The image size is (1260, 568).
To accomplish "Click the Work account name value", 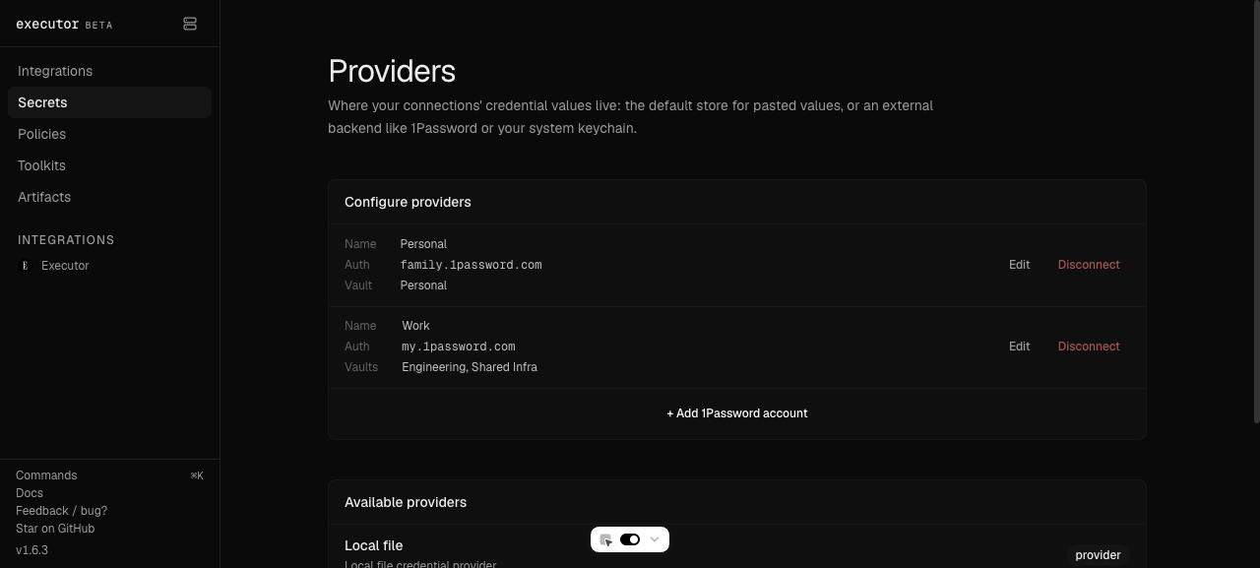I will tap(415, 326).
